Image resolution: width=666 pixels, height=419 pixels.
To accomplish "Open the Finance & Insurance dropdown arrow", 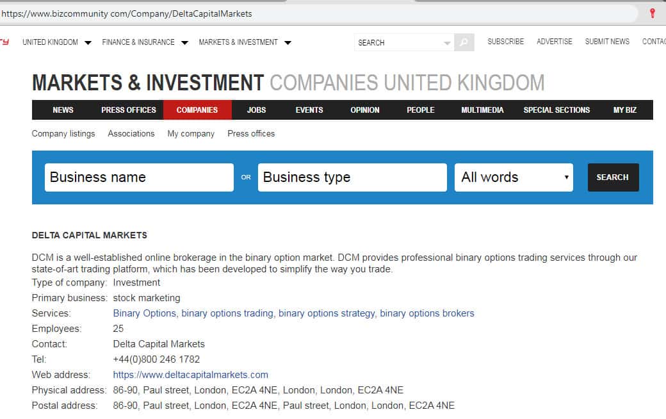I will coord(184,43).
